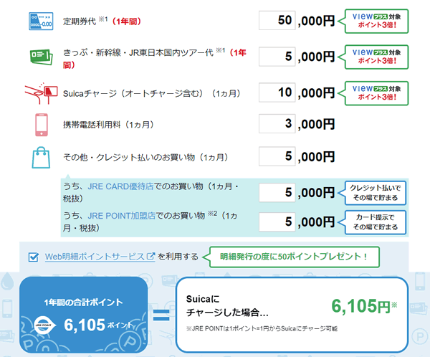430x357 pixels.
Task: Toggle the Web明細ポイントサービス checkbox
Action: 34,257
